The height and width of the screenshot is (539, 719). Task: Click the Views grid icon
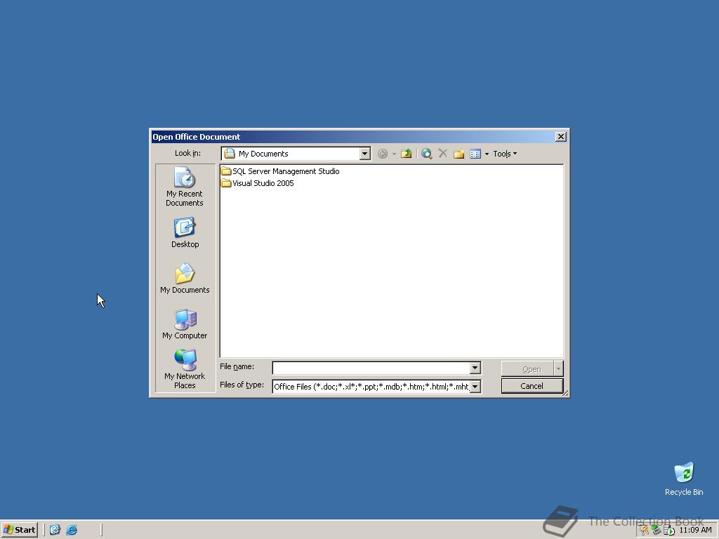click(475, 154)
